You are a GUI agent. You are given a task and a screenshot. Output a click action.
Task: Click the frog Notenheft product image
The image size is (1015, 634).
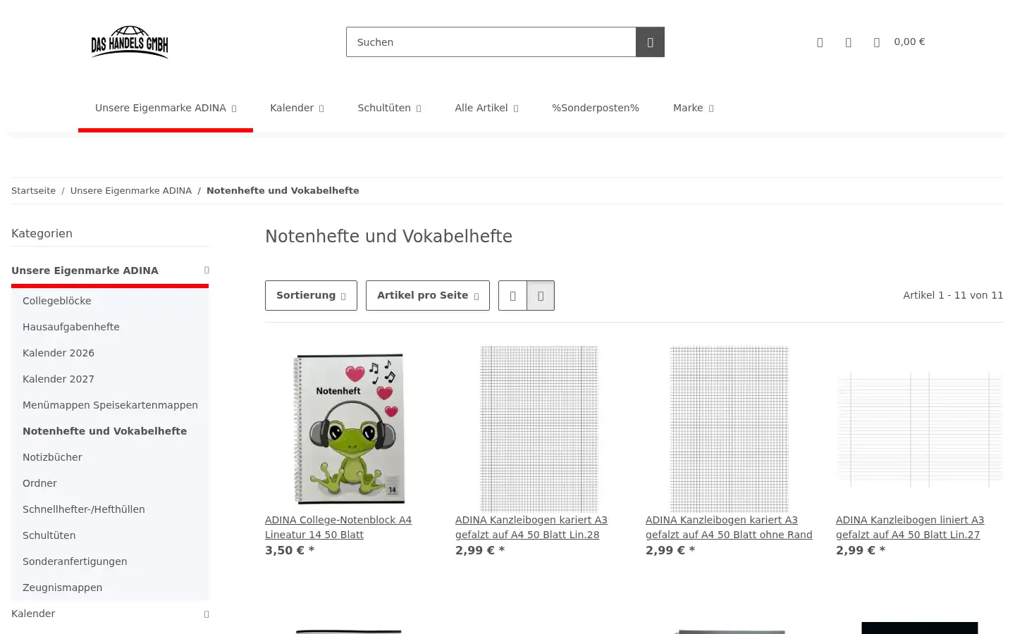[x=349, y=429]
